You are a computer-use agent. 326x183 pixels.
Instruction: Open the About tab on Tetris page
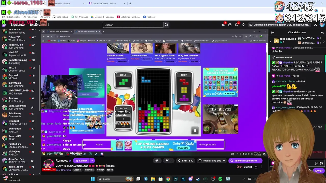click(x=99, y=145)
